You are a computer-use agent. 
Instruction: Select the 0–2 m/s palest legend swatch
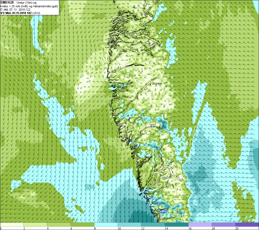(12, 225)
